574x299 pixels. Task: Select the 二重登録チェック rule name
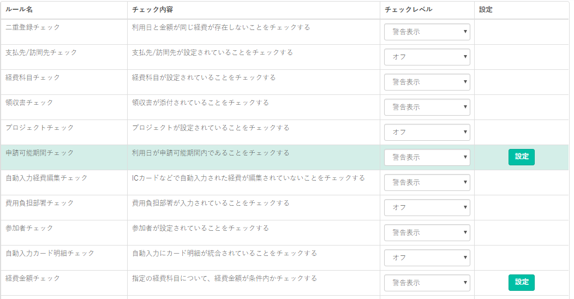[x=33, y=27]
